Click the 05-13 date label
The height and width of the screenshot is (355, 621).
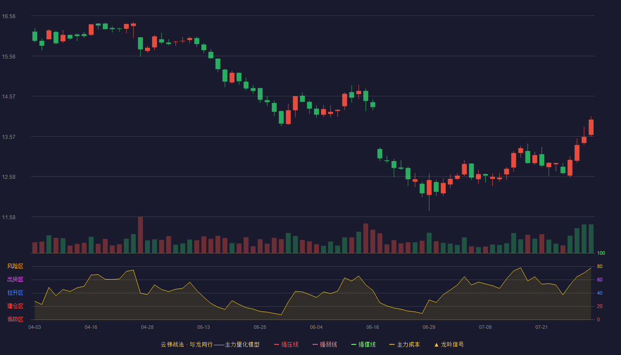point(204,327)
